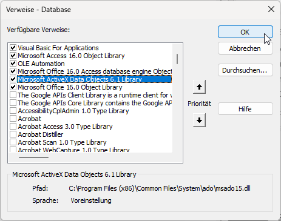
Task: Toggle Microsoft Office 16.0 Object Library checkbox
Action: (x=13, y=87)
